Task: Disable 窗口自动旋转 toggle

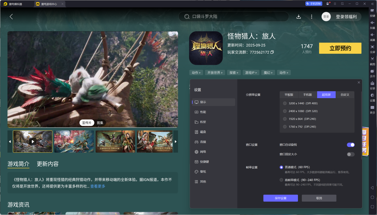Action: (351, 145)
